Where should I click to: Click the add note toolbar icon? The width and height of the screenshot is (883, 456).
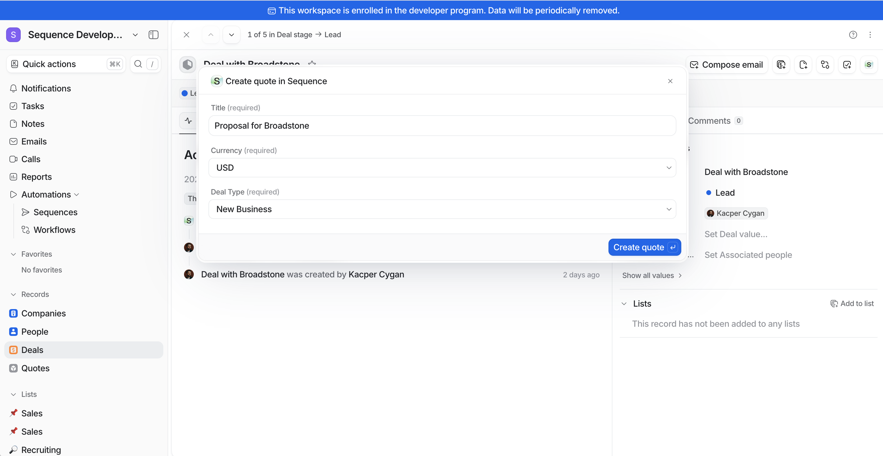(803, 64)
